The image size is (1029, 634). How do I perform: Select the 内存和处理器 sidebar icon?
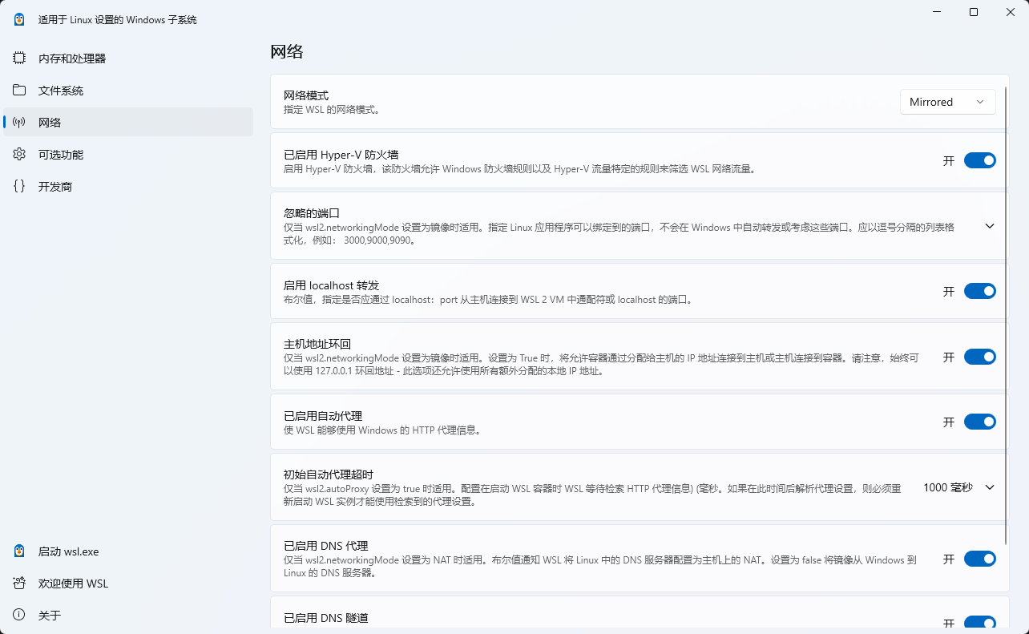point(18,58)
